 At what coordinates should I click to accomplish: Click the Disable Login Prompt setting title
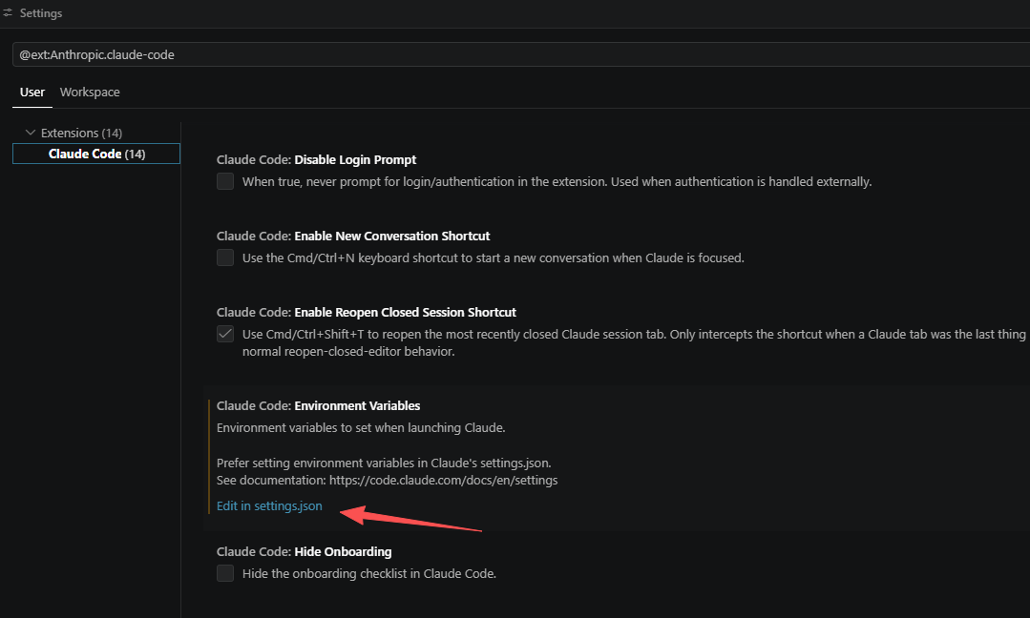pyautogui.click(x=317, y=159)
